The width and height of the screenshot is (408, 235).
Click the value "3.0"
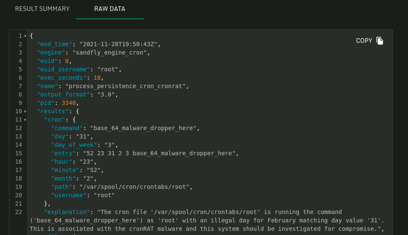(106, 94)
